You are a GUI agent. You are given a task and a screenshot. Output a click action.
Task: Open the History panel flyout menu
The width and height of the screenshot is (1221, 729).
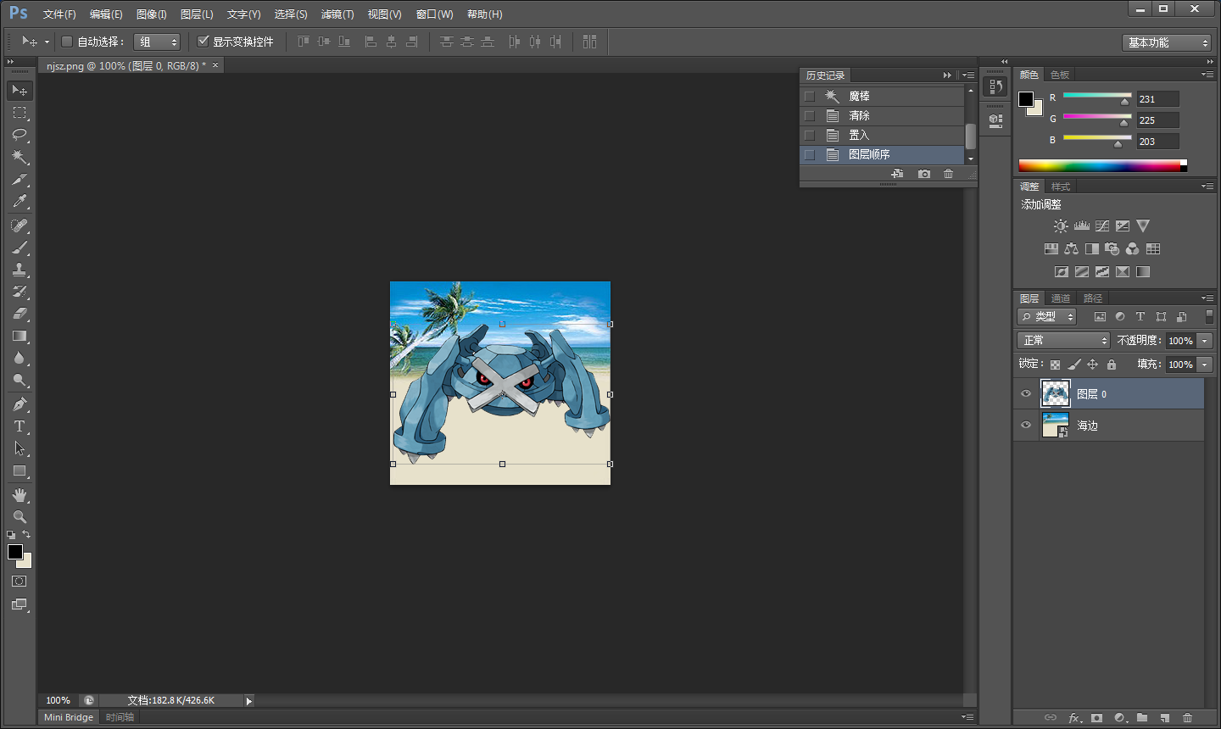tap(967, 75)
